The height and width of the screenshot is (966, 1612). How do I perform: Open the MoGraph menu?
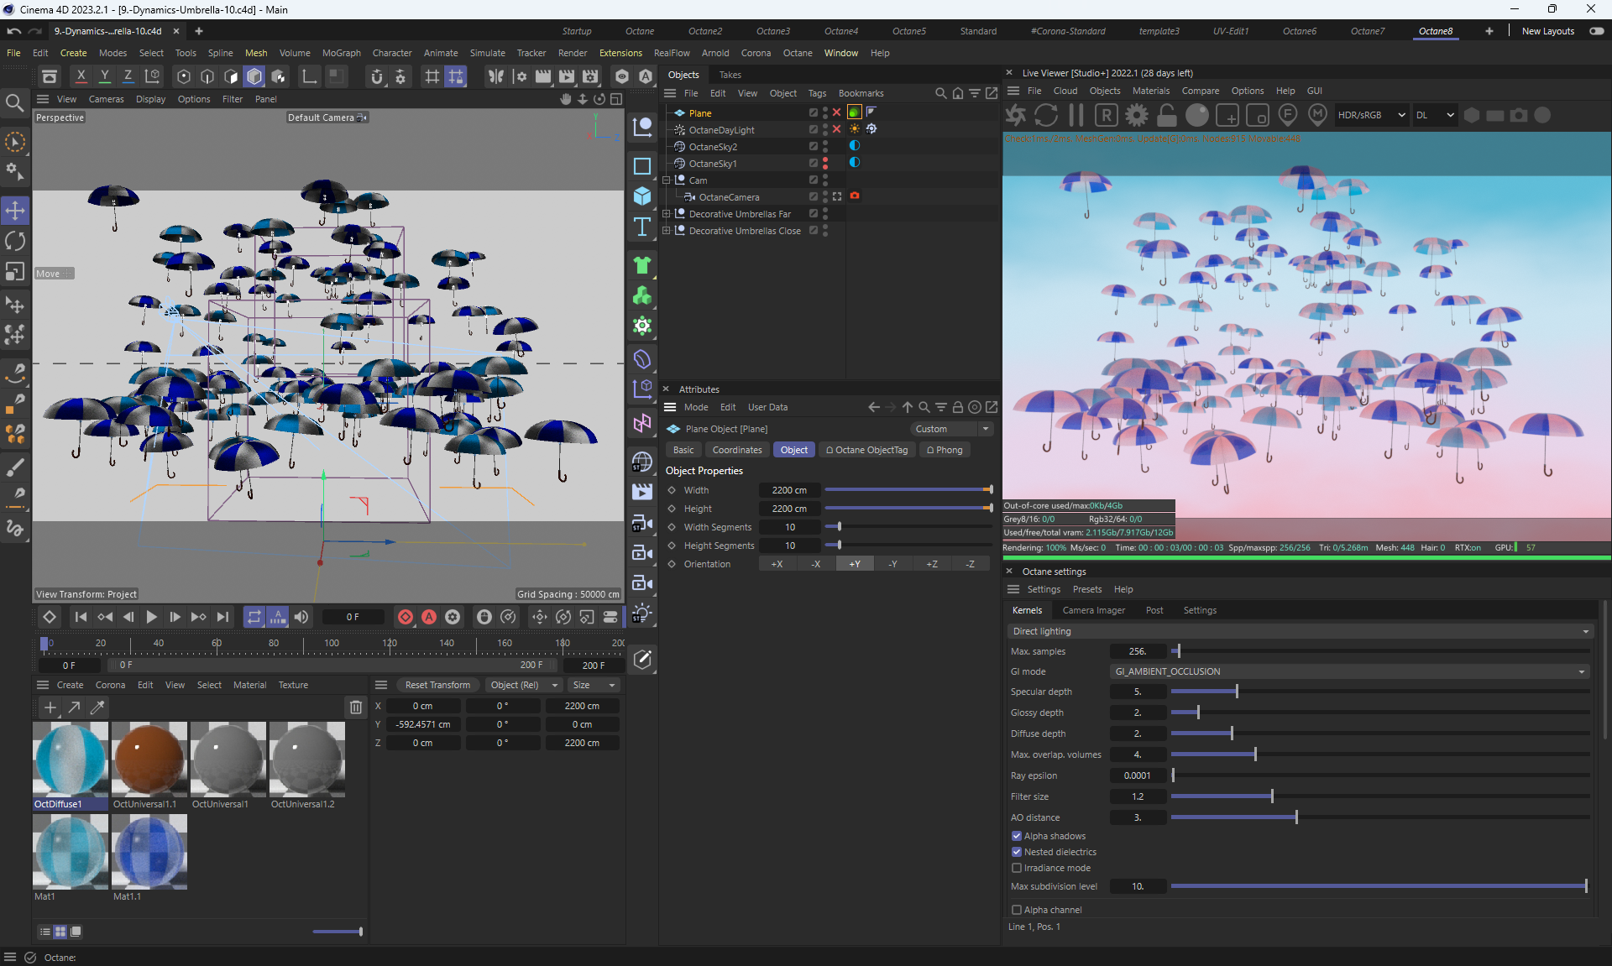click(x=341, y=53)
